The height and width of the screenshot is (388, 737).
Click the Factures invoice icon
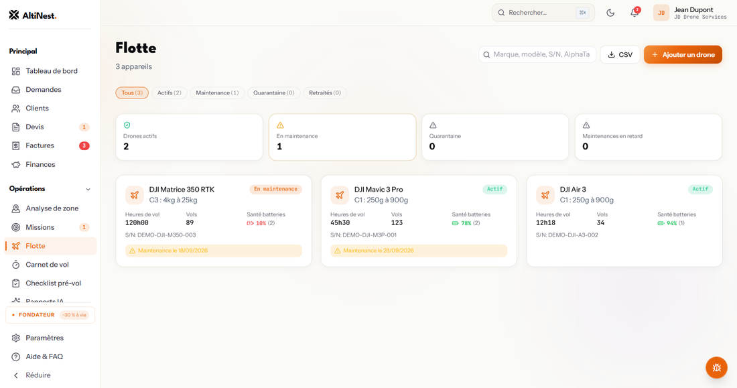click(x=16, y=146)
